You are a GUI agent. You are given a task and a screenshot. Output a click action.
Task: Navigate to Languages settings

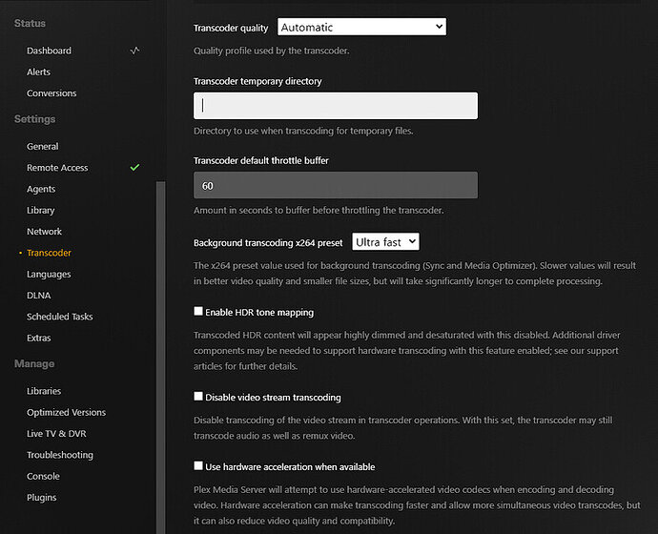pyautogui.click(x=49, y=275)
